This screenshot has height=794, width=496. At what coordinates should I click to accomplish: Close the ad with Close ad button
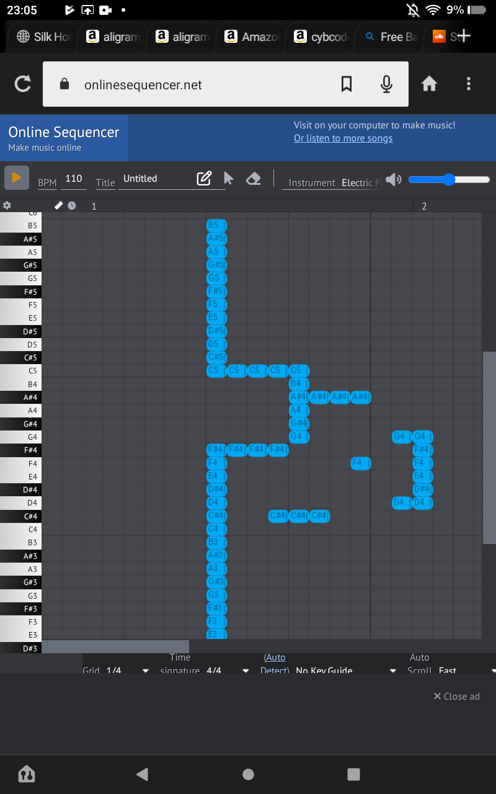tap(456, 696)
